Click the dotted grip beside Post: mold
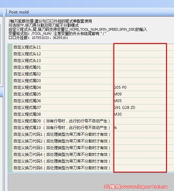 coord(6,12)
